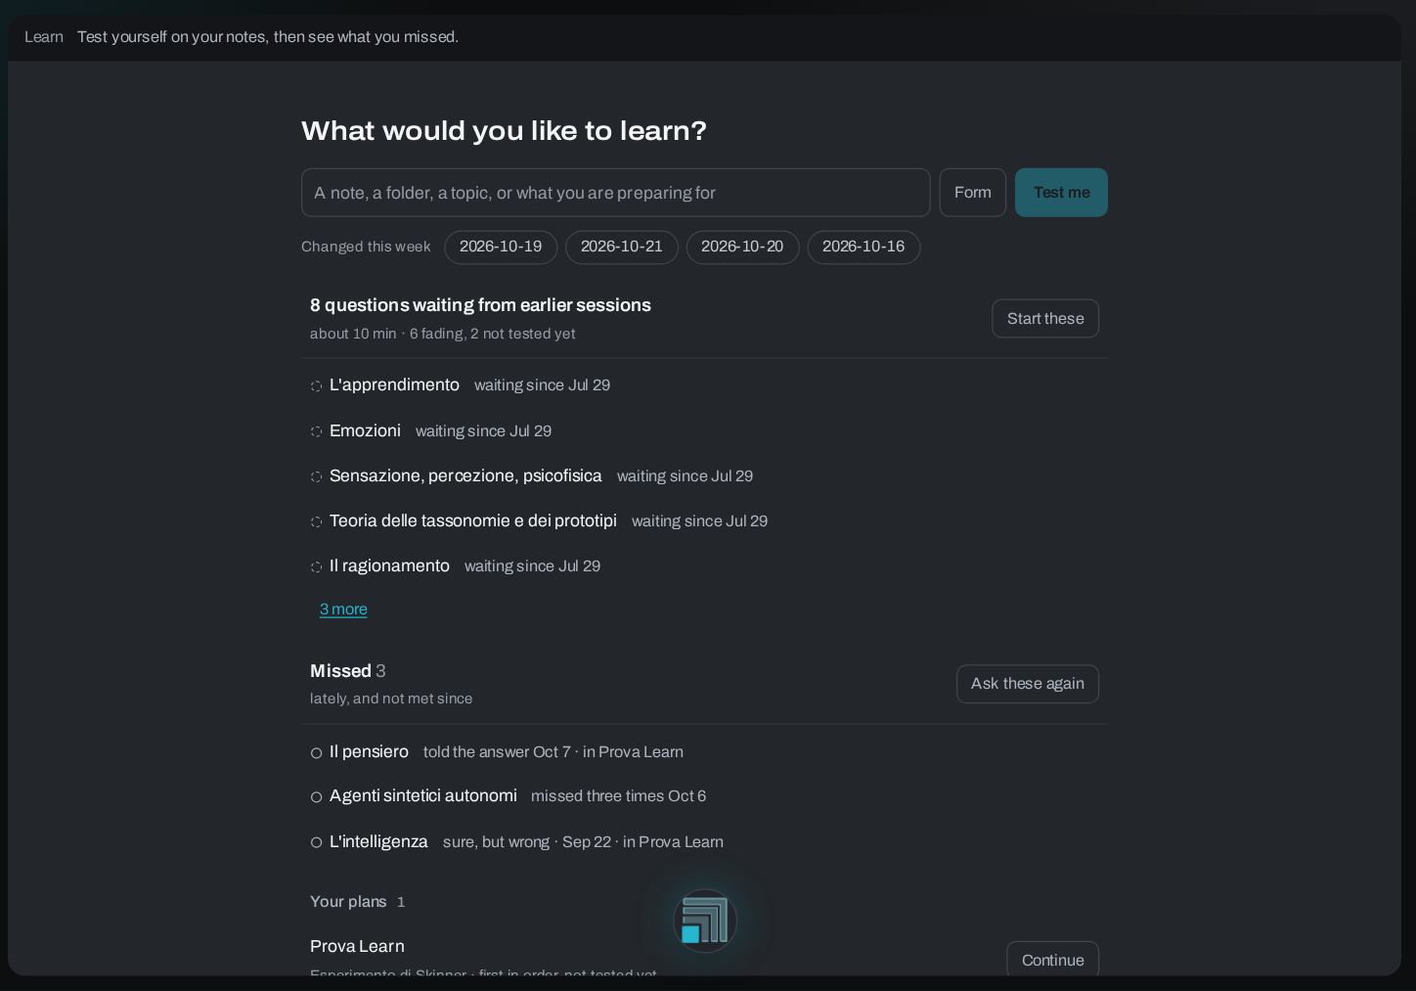Select the 2026-10-19 date chip

click(x=501, y=247)
